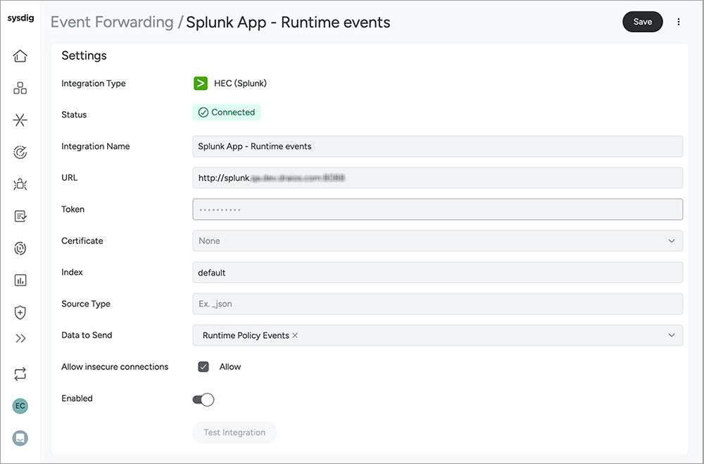Uncheck Allow insecure connections checkbox
The image size is (704, 464).
pyautogui.click(x=203, y=367)
